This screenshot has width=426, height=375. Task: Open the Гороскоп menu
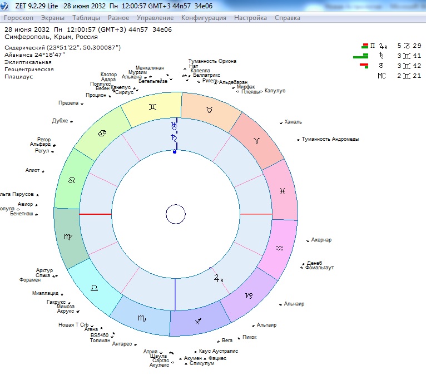pos(19,18)
